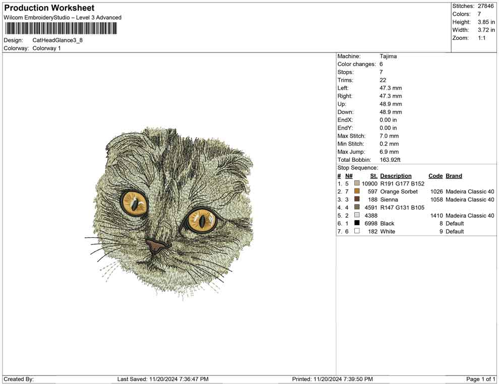Select stop sequence entry 5 swatch
Image resolution: width=499 pixels, height=384 pixels.
(358, 215)
